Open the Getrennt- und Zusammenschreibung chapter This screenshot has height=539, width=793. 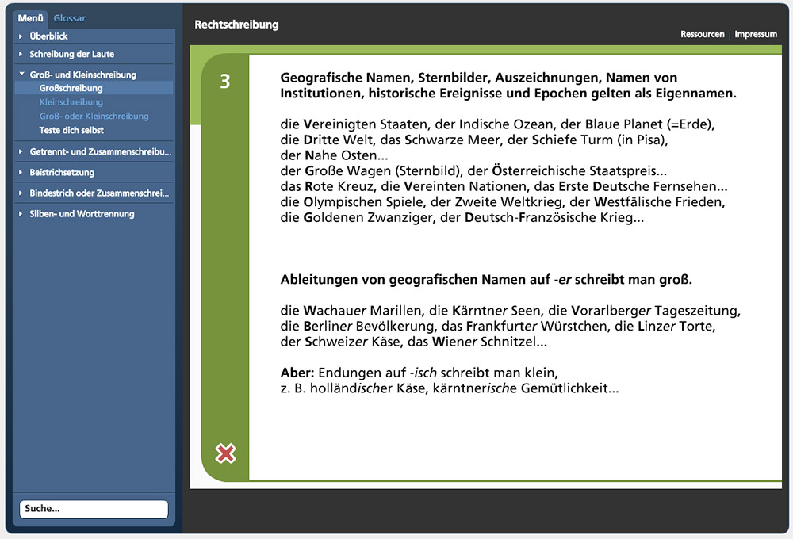click(x=100, y=151)
